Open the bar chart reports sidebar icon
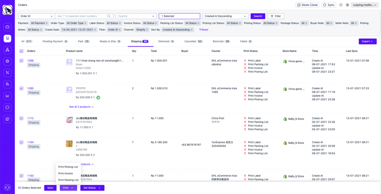This screenshot has height=194, width=381. point(7,96)
